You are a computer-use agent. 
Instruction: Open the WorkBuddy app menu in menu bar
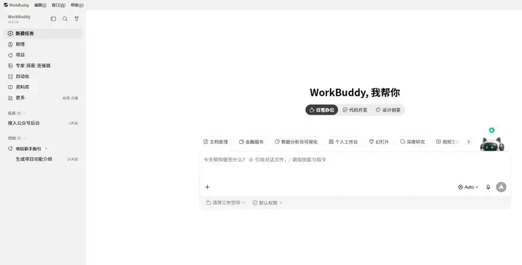pos(16,5)
